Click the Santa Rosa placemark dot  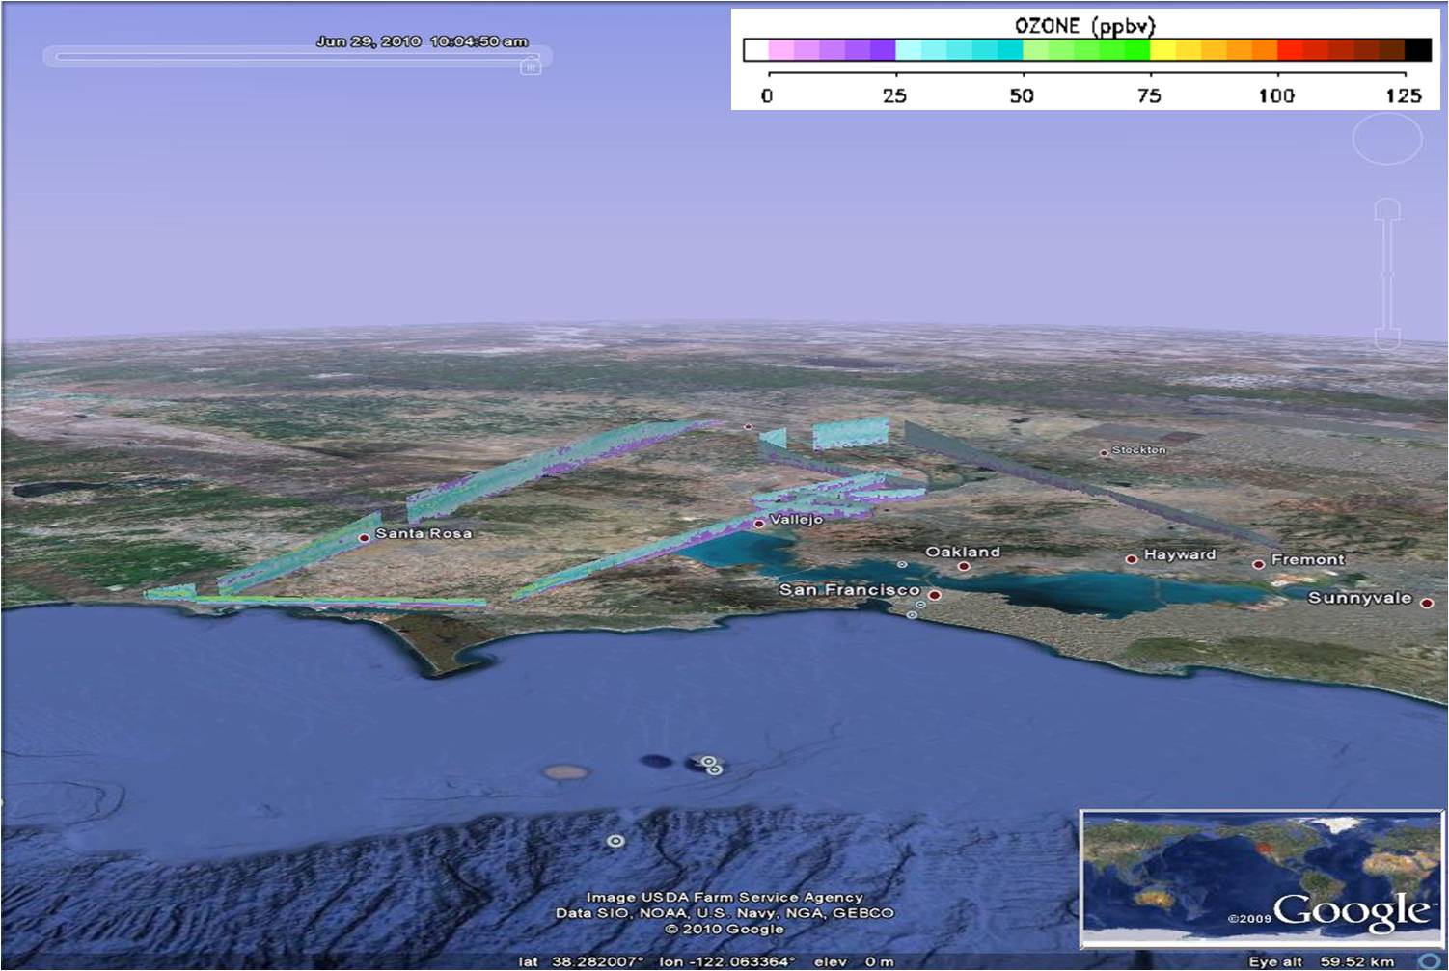pos(364,538)
